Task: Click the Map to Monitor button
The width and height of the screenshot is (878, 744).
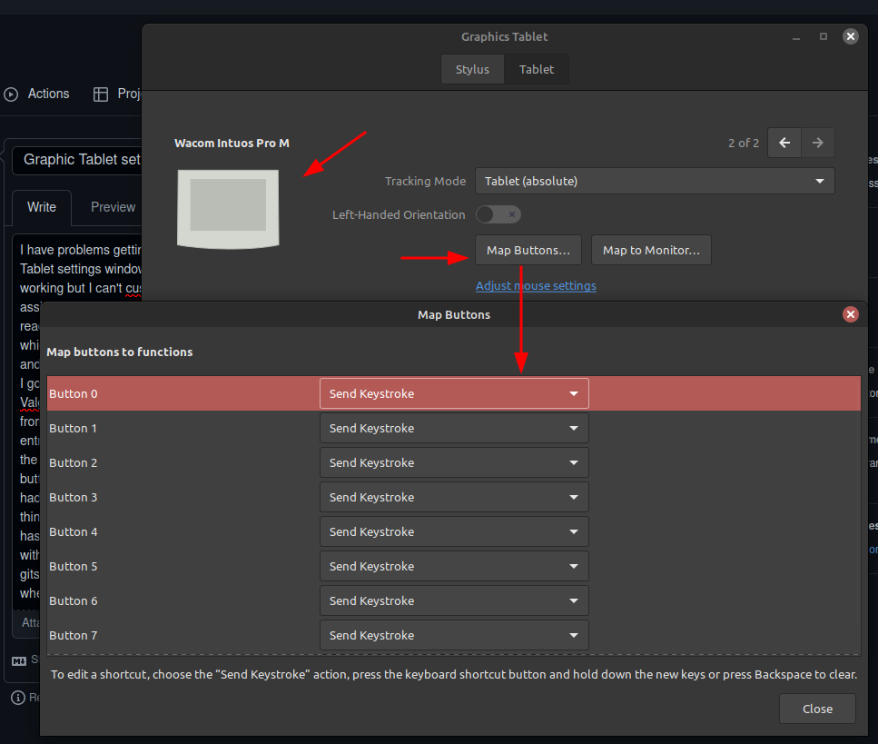Action: tap(650, 250)
